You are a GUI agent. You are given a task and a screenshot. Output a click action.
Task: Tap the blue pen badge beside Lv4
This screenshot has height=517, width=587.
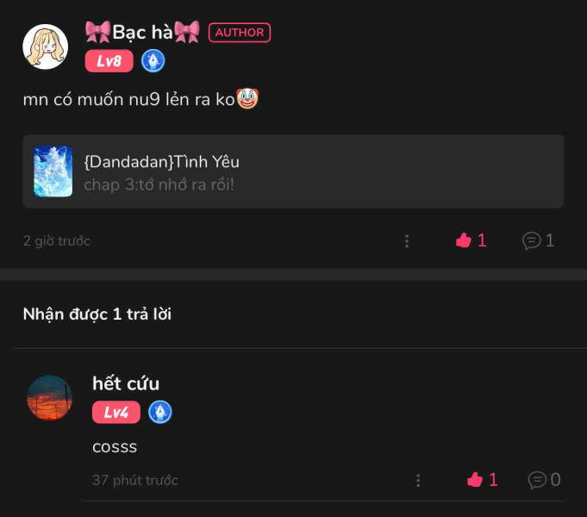(160, 412)
